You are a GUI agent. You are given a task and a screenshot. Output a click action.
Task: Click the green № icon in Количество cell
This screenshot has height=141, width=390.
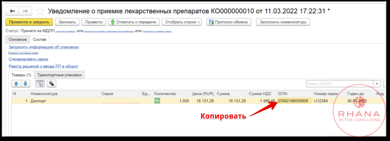pos(157,101)
